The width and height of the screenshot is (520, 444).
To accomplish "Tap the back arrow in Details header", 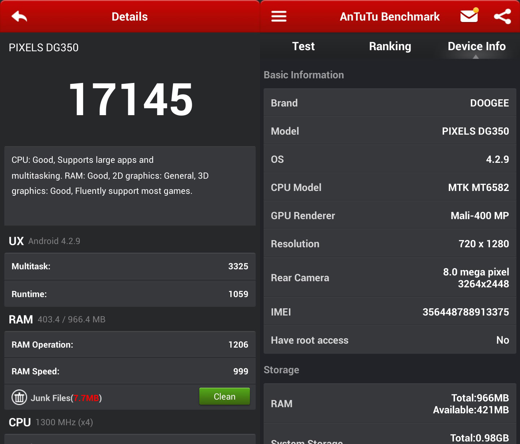I will coord(19,17).
